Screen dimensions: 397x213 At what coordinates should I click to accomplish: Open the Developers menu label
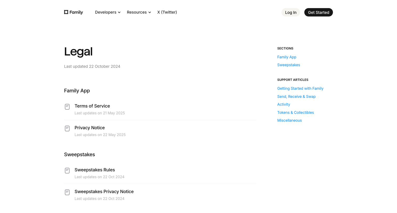pos(106,12)
